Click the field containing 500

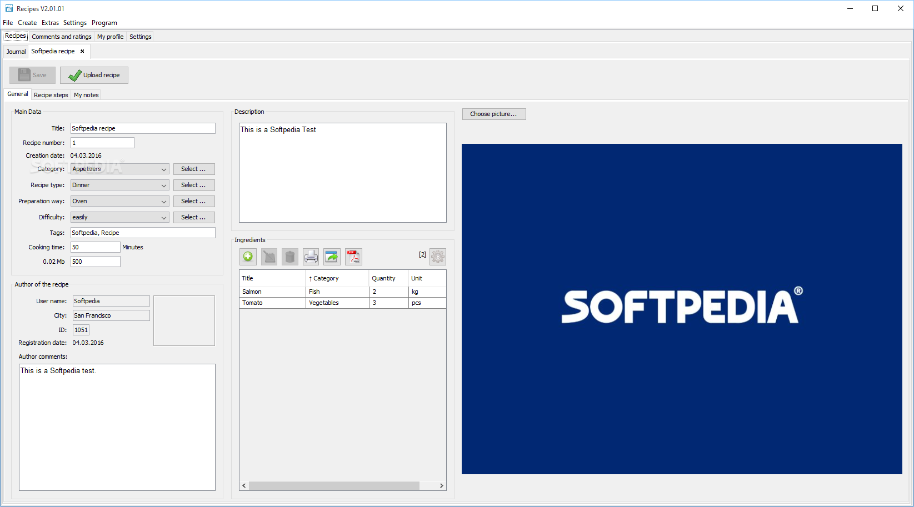click(x=95, y=262)
